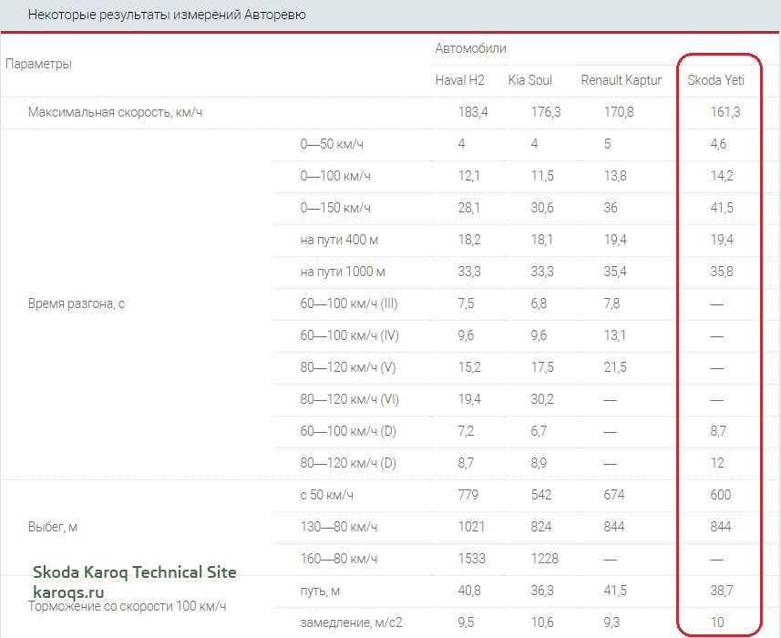The height and width of the screenshot is (638, 781).
Task: Click the title "Некоторые результаты измерений Авторевю"
Action: point(167,15)
